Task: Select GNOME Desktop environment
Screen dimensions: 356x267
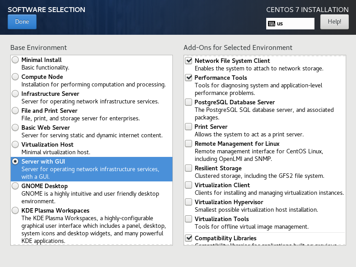Action: coord(16,185)
